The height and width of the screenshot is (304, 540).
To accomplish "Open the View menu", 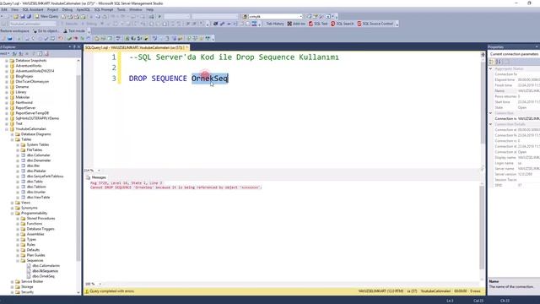I will coord(15,9).
